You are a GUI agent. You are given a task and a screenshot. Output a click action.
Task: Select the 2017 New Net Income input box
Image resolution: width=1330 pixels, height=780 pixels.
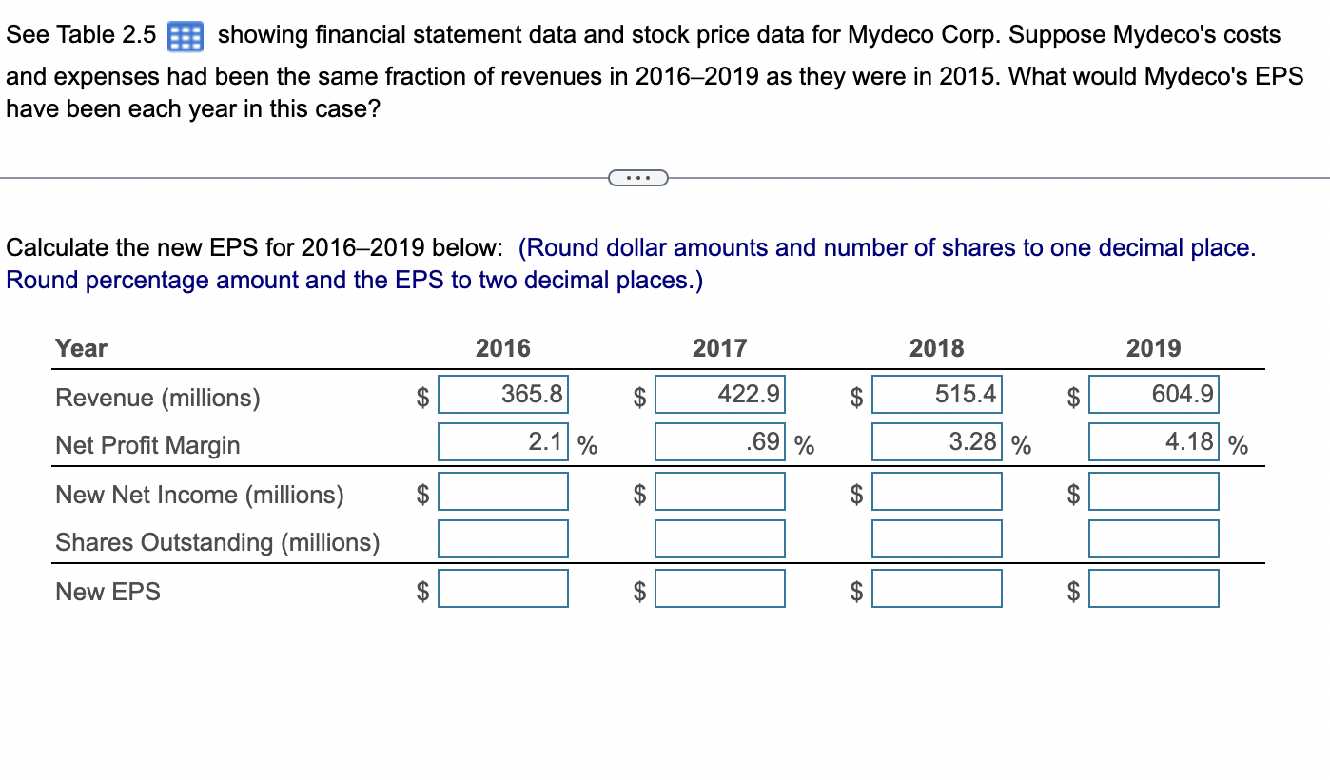(x=719, y=491)
